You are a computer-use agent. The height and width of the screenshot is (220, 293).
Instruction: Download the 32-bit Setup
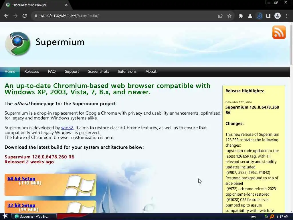click(21, 205)
